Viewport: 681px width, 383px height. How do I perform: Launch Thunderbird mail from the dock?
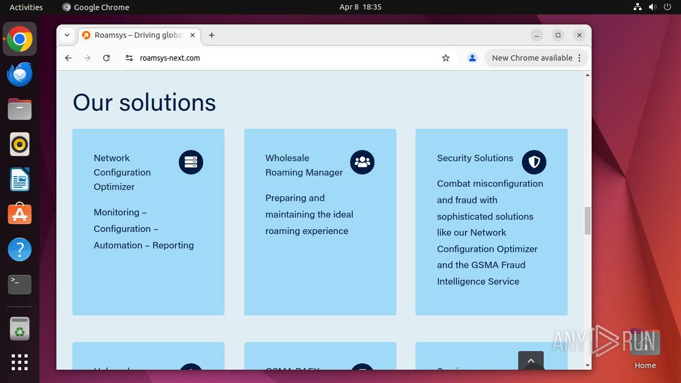tap(20, 74)
